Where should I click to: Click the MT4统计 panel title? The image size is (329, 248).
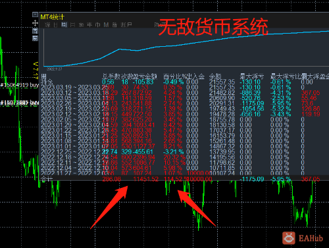(x=52, y=17)
